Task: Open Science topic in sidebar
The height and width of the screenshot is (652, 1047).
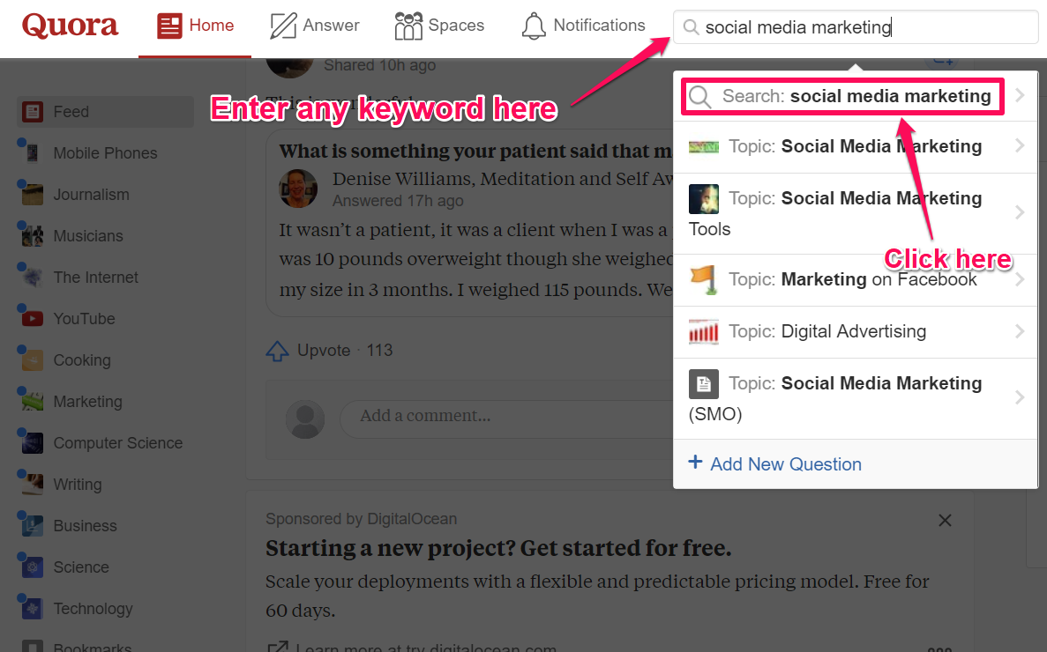Action: coord(81,567)
